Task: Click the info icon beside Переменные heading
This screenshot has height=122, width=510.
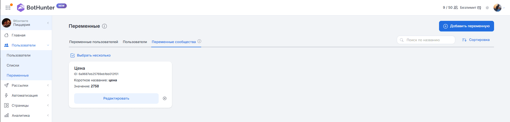Action: (x=104, y=26)
